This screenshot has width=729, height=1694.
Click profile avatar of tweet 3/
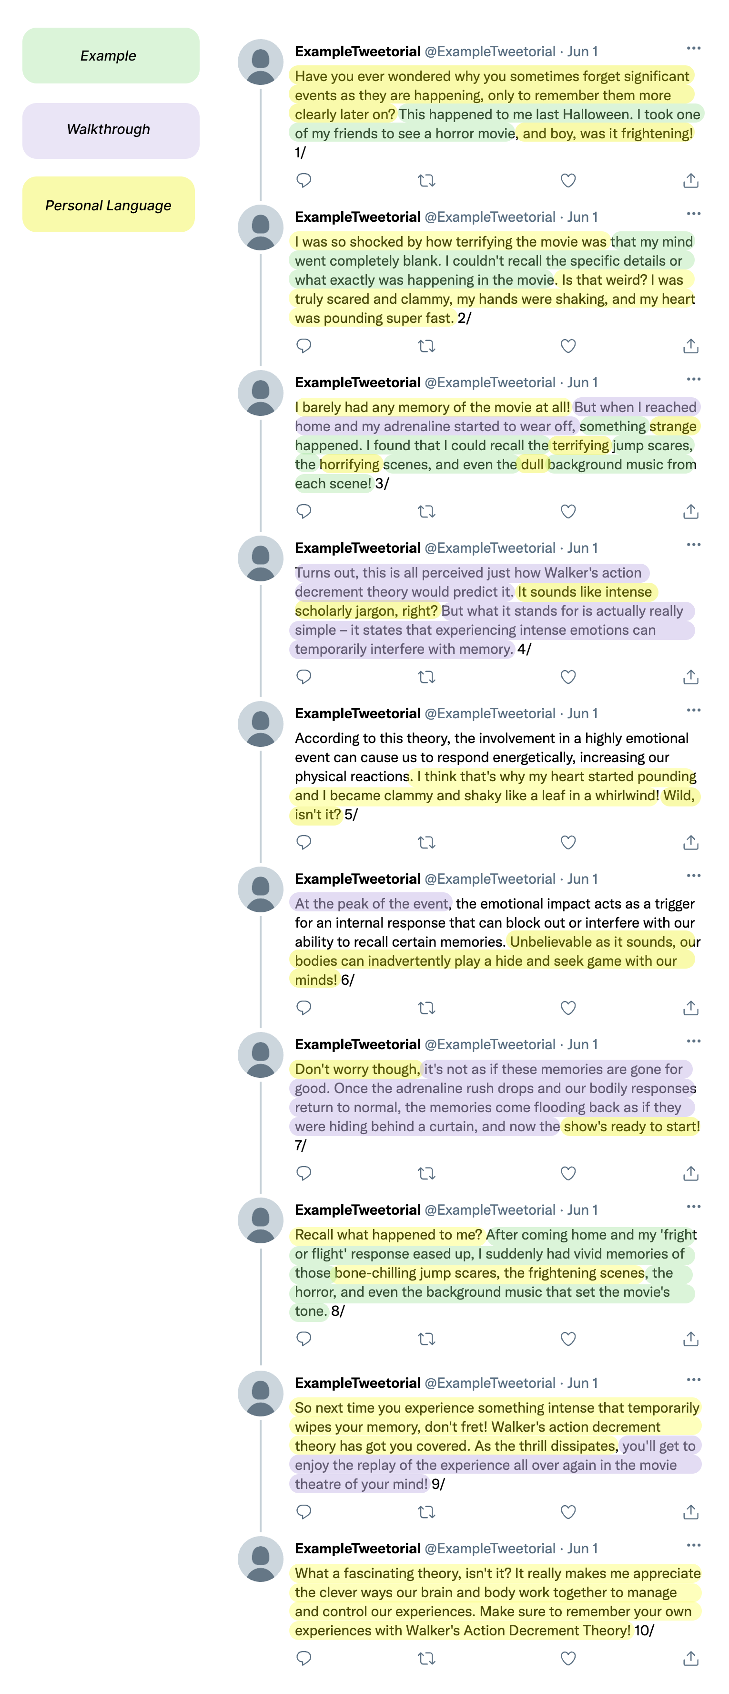click(261, 393)
